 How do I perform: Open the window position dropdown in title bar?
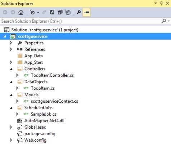click(156, 3)
